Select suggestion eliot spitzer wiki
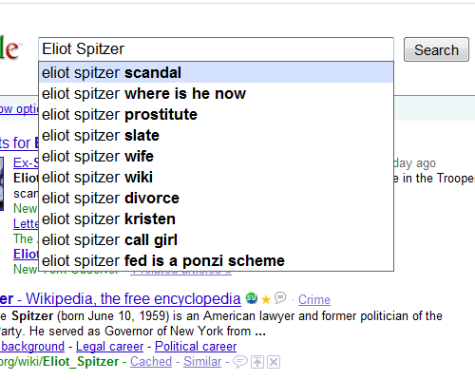This screenshot has width=475, height=380. (216, 177)
